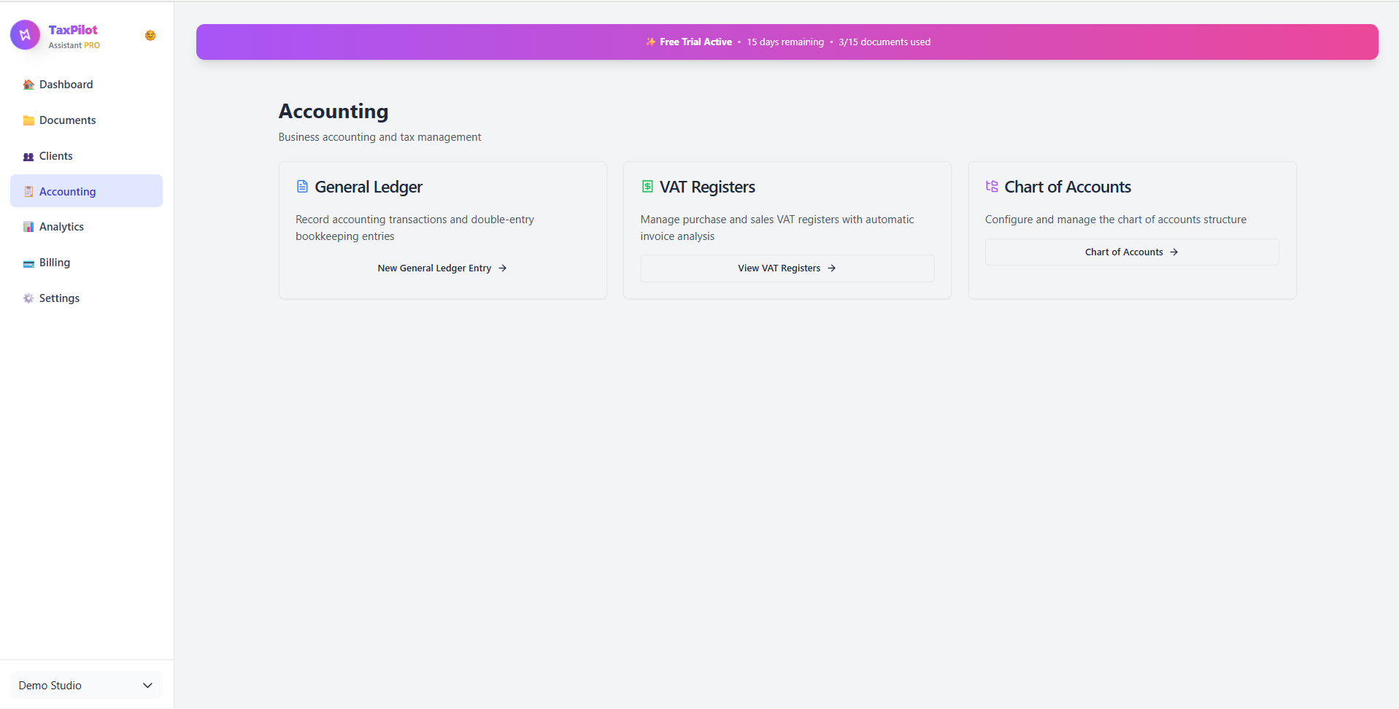Click the smiley badge next to TaxPilot logo
This screenshot has height=709, width=1399.
coord(150,35)
